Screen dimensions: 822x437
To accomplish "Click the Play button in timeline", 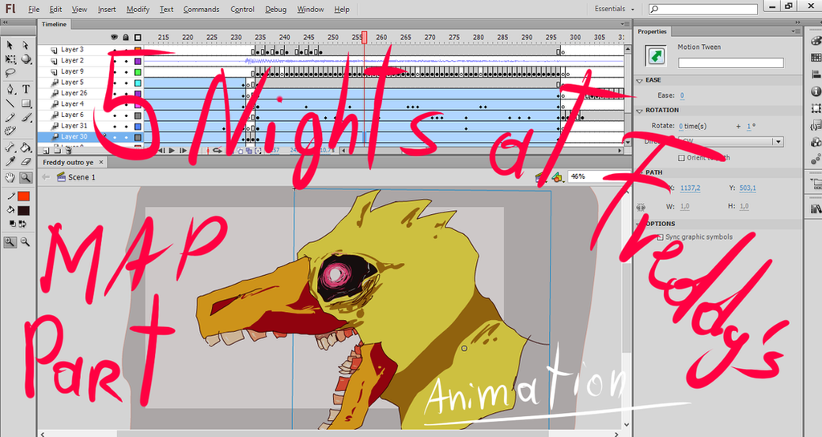I will coord(172,151).
